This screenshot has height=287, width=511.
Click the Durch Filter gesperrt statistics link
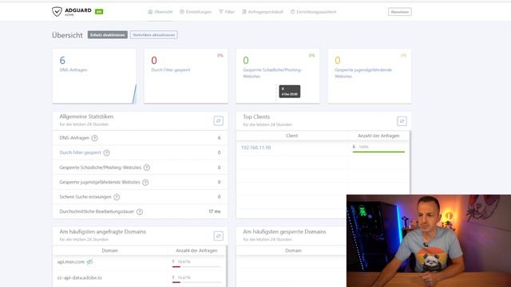click(80, 152)
